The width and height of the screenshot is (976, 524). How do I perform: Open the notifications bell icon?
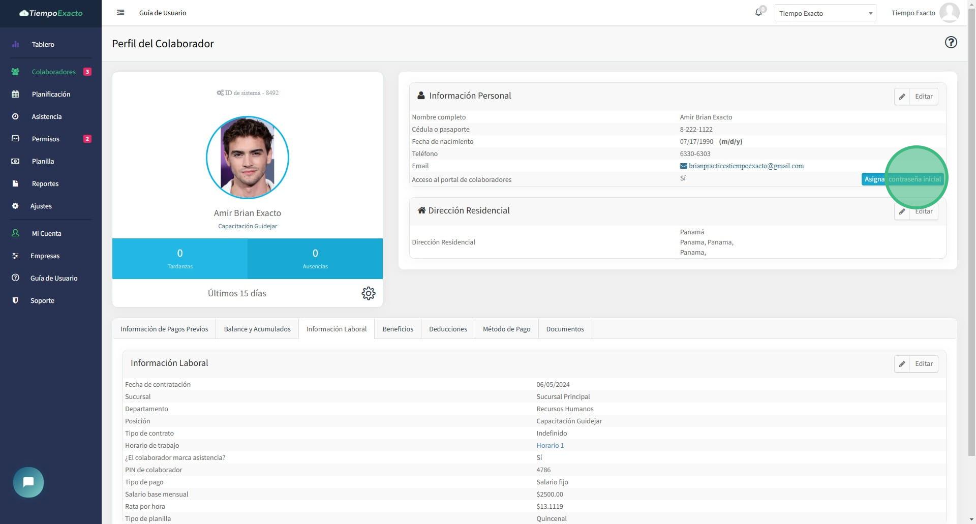(x=758, y=12)
